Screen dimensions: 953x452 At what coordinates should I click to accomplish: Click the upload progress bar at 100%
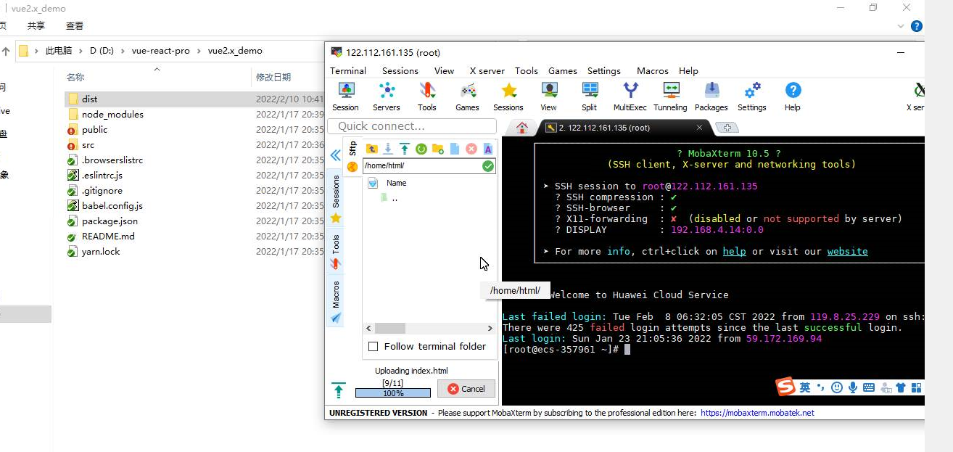[x=393, y=393]
